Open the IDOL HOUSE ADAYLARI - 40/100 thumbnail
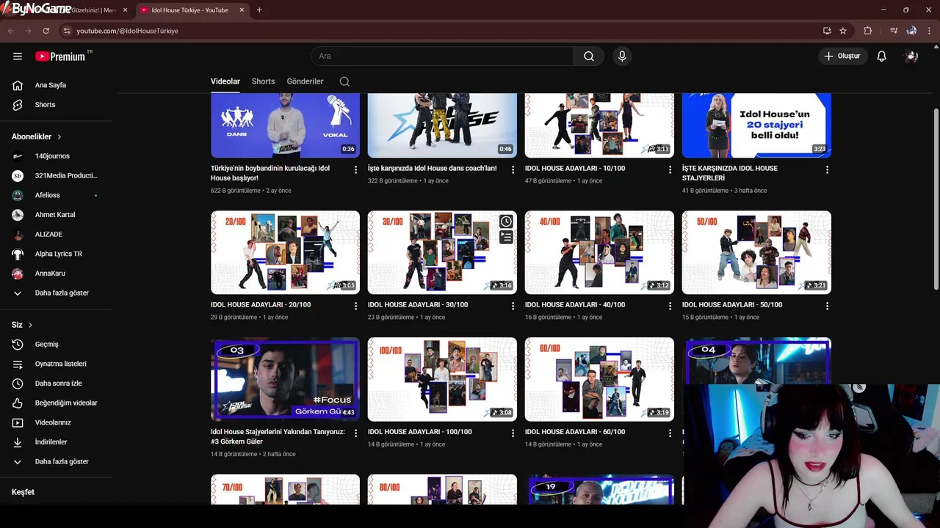Viewport: 940px width, 528px height. tap(599, 252)
